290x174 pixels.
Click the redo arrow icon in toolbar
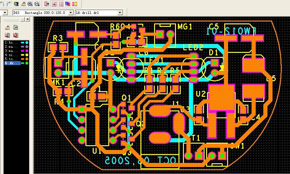[9, 4]
